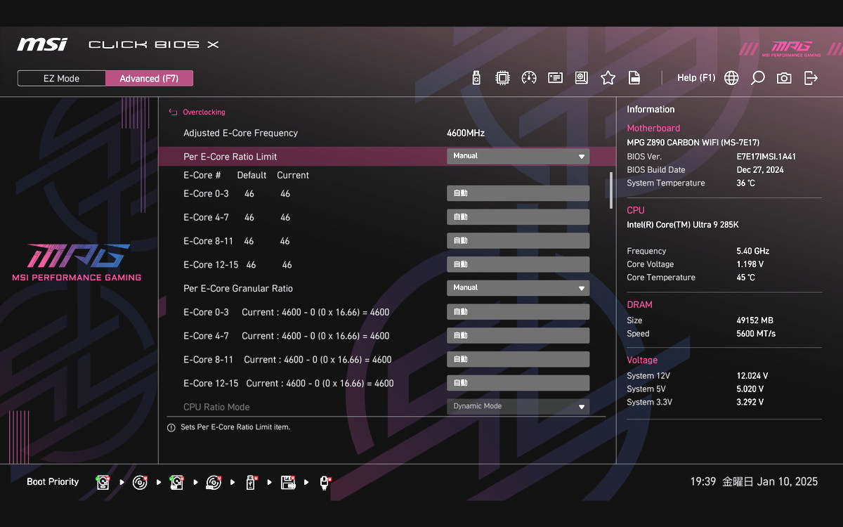
Task: Open the hardware monitor board icon
Action: [x=582, y=78]
